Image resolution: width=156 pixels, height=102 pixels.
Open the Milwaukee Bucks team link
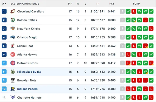pos(29,72)
